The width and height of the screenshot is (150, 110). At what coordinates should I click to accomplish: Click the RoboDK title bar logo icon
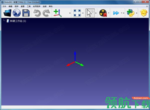(2, 2)
